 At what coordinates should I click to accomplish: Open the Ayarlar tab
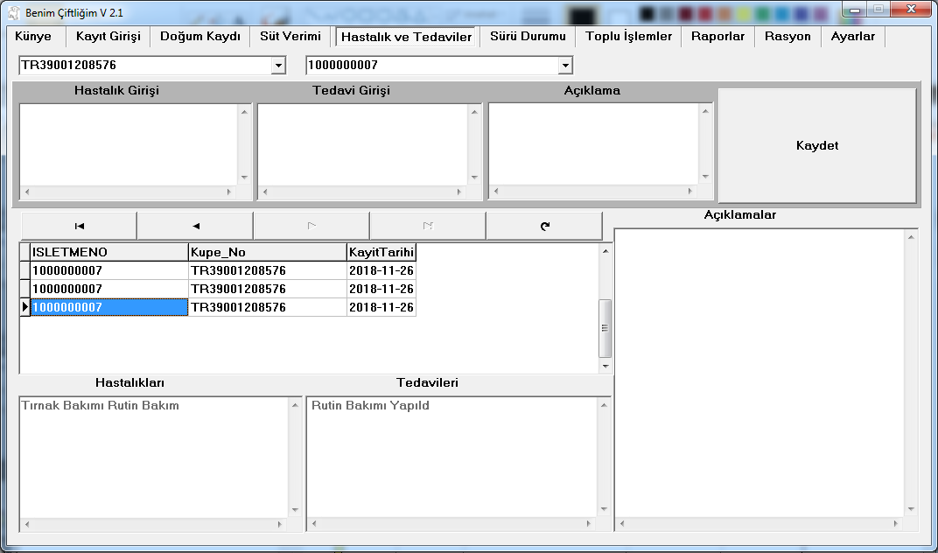[852, 37]
